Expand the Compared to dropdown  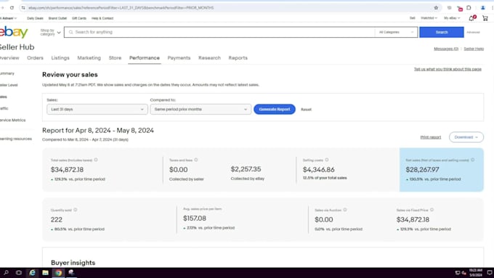coord(201,110)
